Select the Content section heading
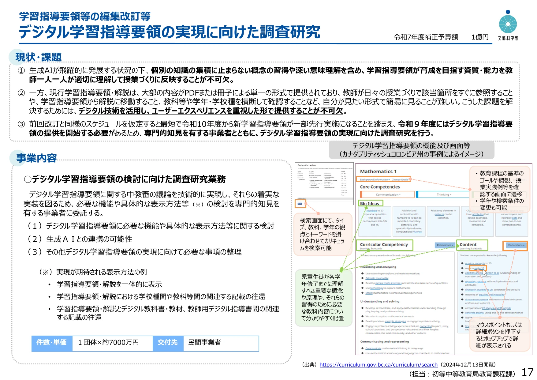The image size is (537, 380). (468, 245)
